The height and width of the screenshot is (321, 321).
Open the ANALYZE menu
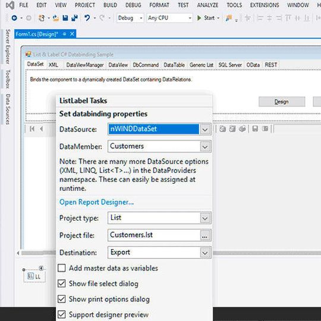pos(207,5)
